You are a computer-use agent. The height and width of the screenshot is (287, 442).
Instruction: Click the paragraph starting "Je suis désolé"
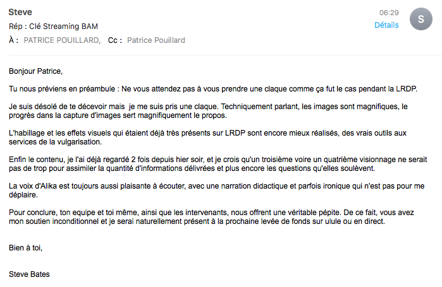click(208, 111)
